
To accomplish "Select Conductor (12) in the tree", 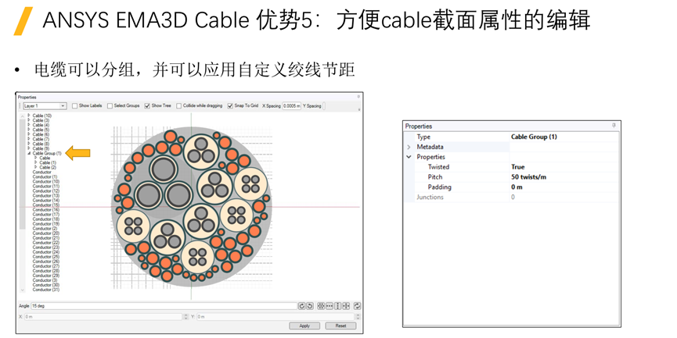I will click(x=46, y=190).
